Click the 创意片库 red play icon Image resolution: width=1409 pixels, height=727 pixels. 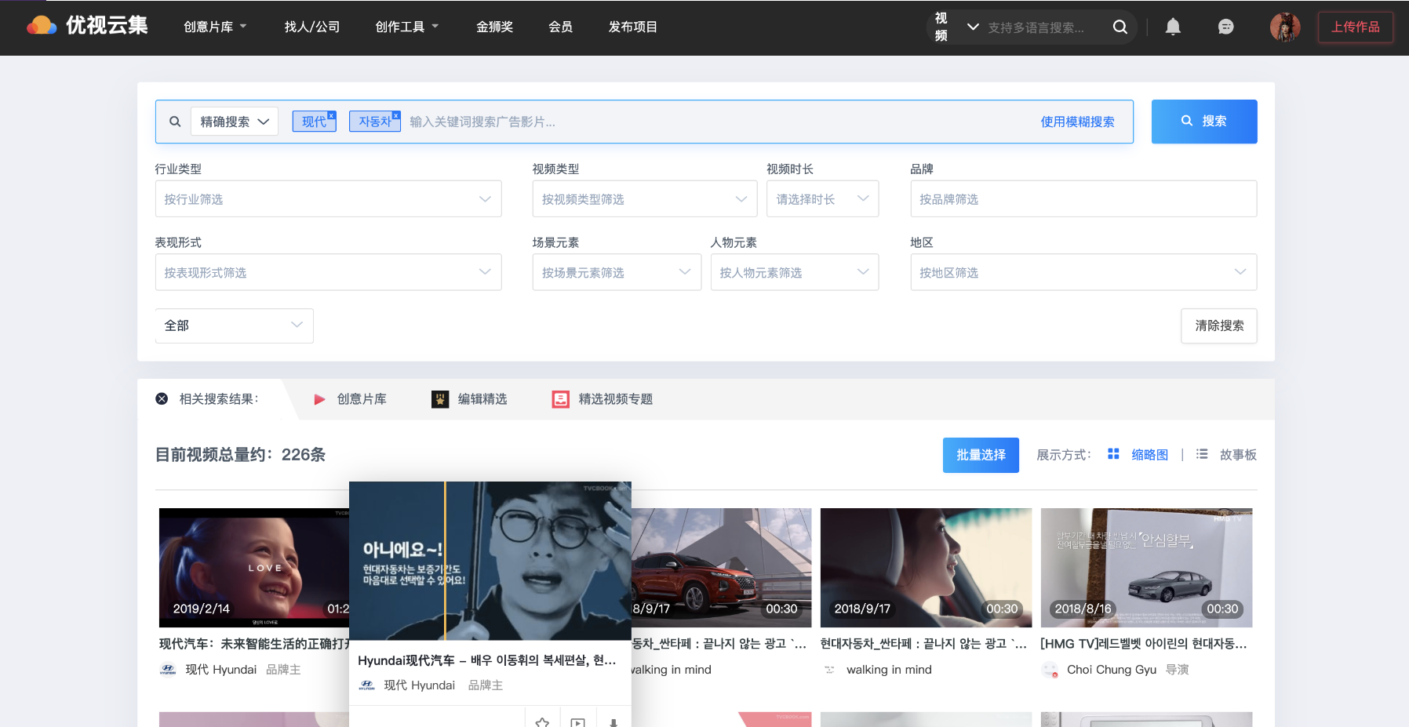[319, 399]
